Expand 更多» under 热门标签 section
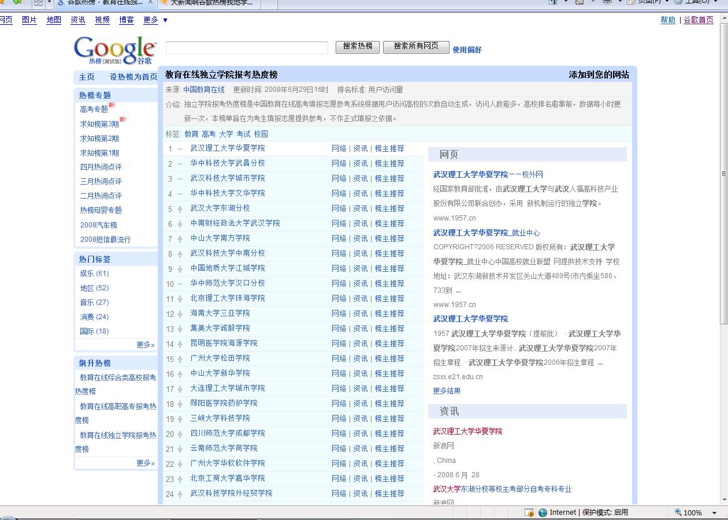 (146, 345)
